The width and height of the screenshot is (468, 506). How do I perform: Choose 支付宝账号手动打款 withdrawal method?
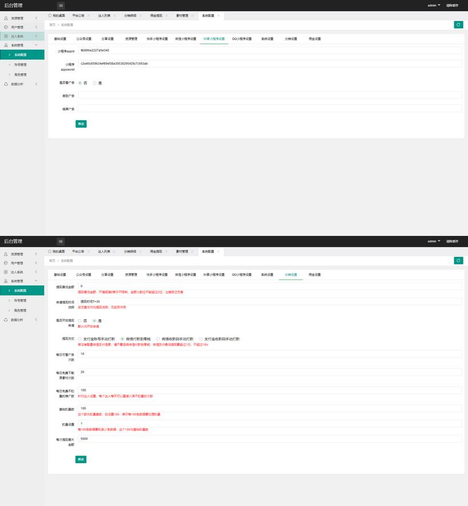coord(80,338)
